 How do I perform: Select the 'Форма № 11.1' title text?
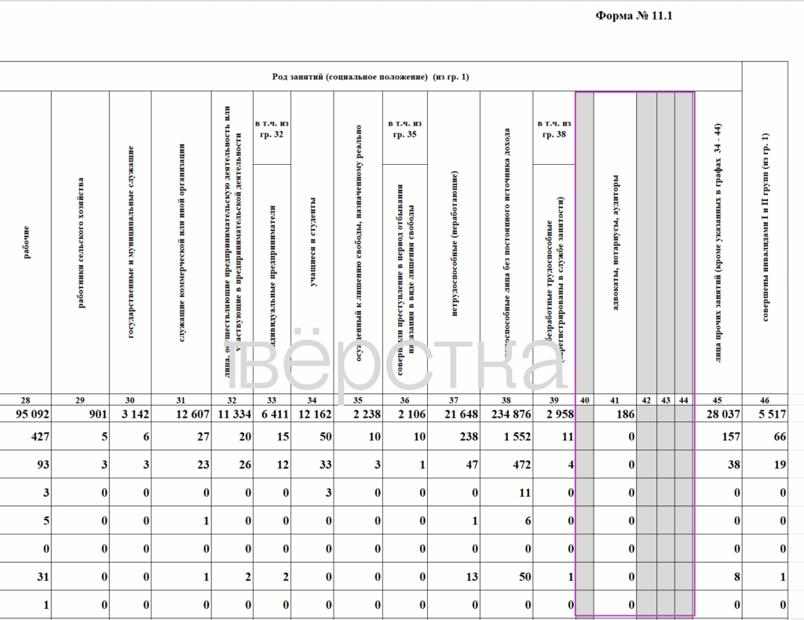634,16
